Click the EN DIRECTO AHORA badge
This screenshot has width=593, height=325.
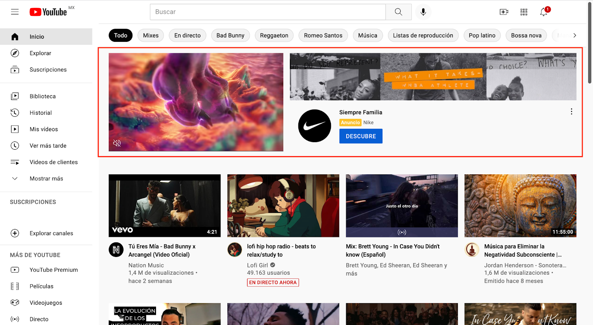coord(273,282)
